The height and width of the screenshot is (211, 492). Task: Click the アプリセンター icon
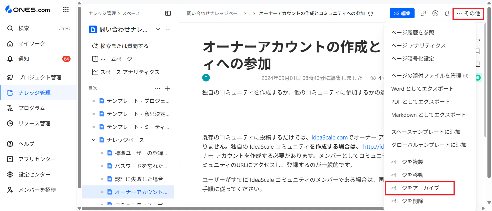10,159
